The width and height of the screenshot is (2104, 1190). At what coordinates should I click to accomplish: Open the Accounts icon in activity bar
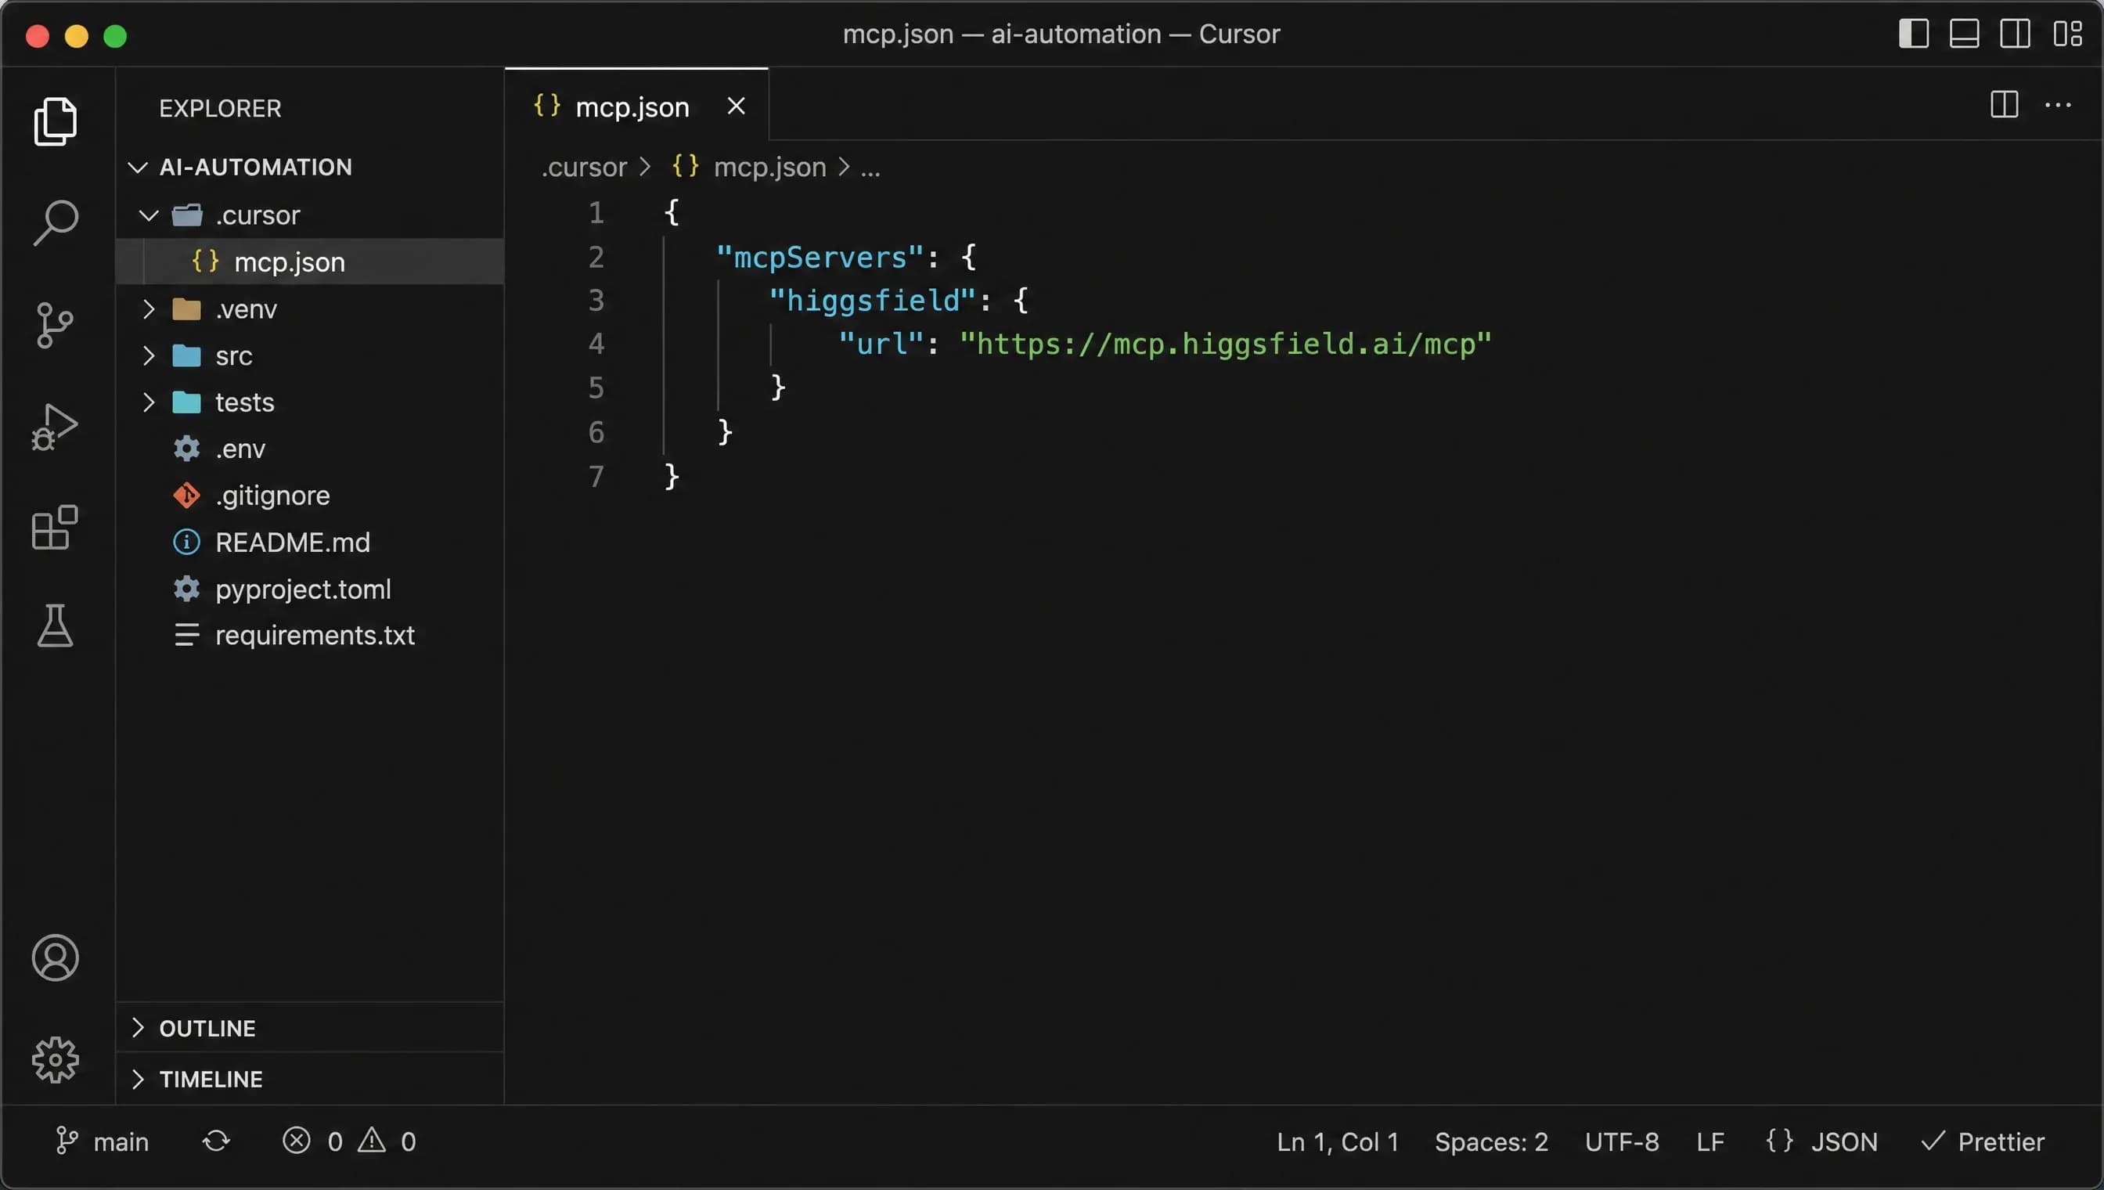click(56, 957)
